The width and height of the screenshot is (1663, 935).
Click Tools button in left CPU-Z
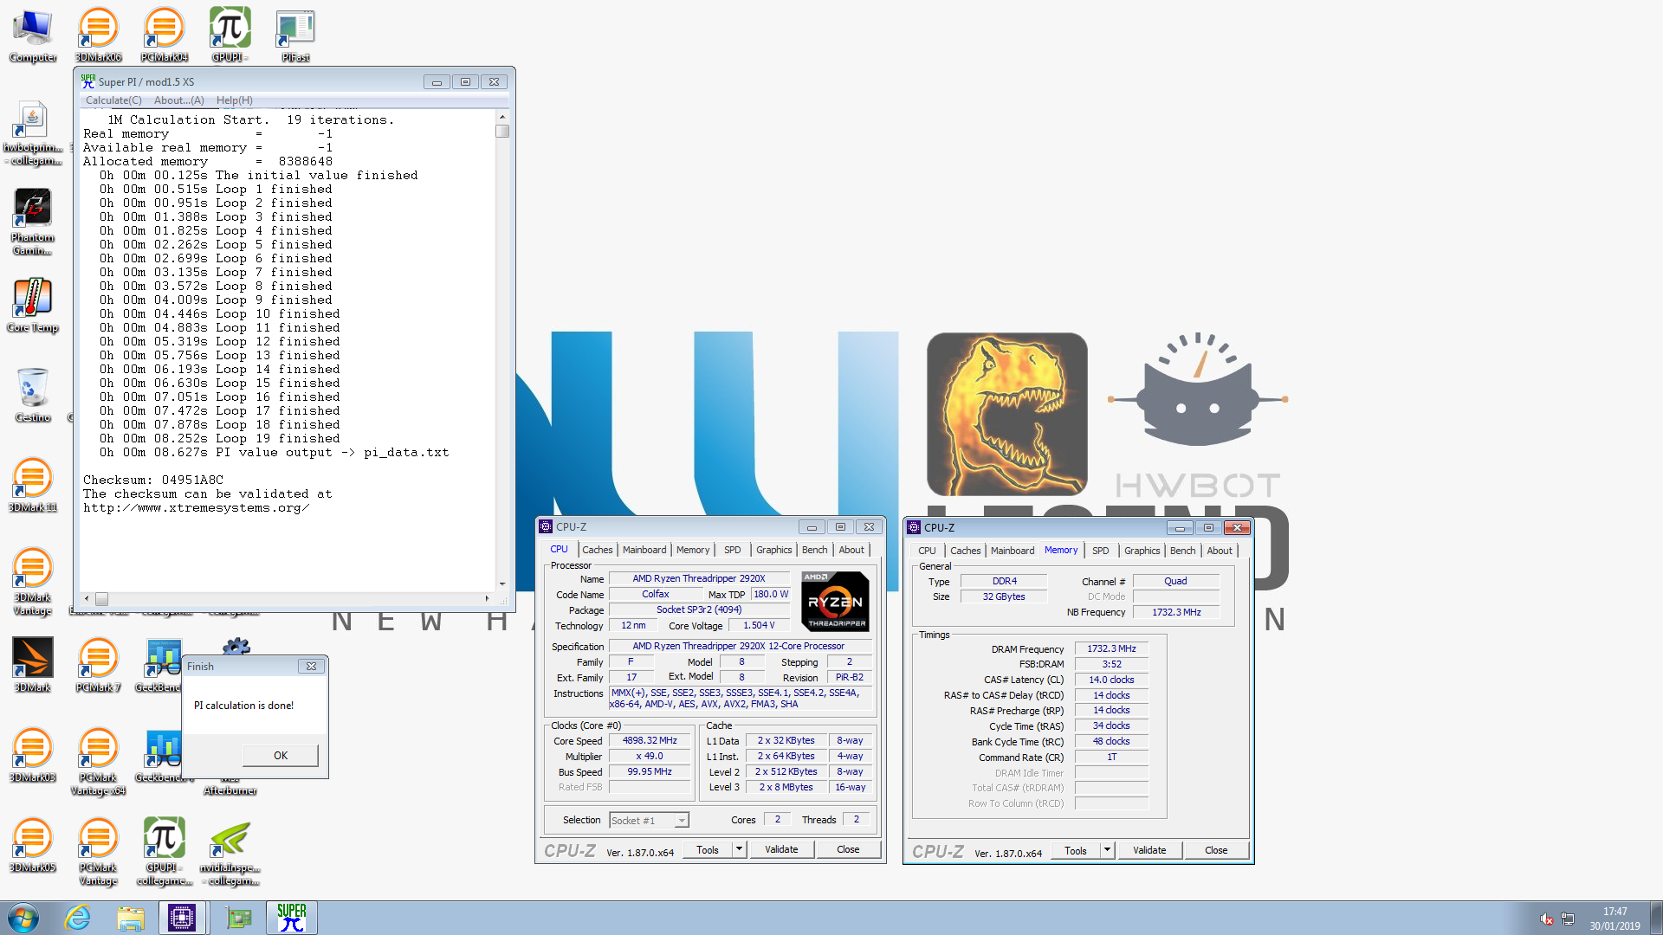(x=708, y=850)
